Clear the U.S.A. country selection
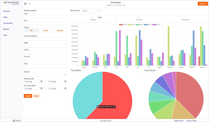 click(x=101, y=11)
